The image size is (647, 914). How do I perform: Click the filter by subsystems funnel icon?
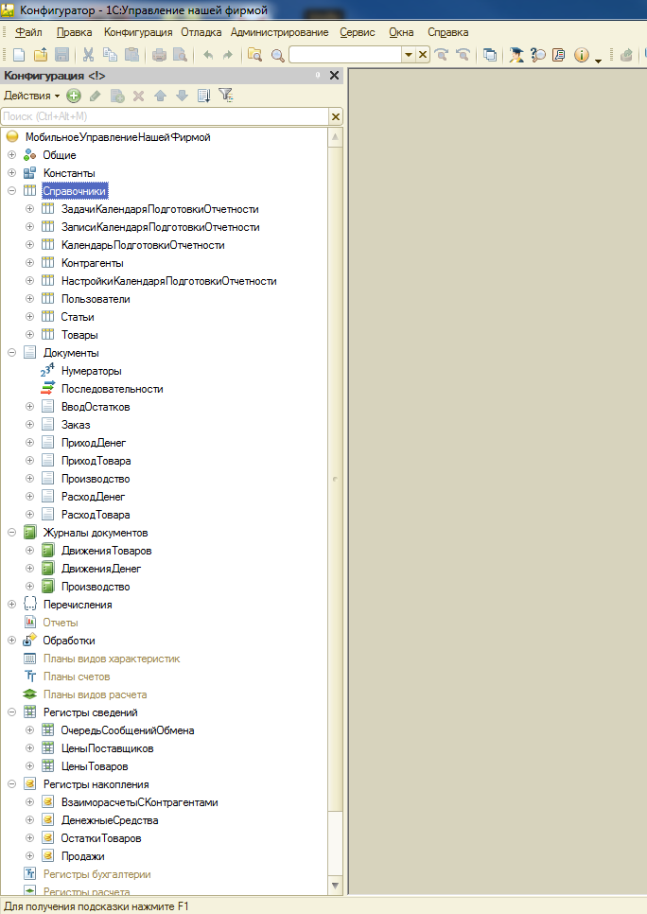coord(225,95)
